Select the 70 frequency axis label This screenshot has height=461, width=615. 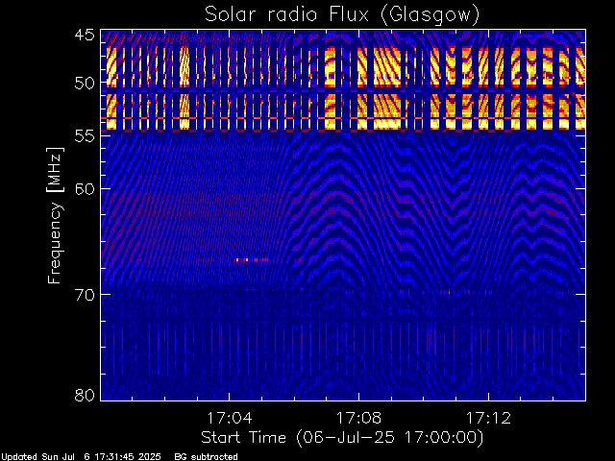click(x=85, y=295)
